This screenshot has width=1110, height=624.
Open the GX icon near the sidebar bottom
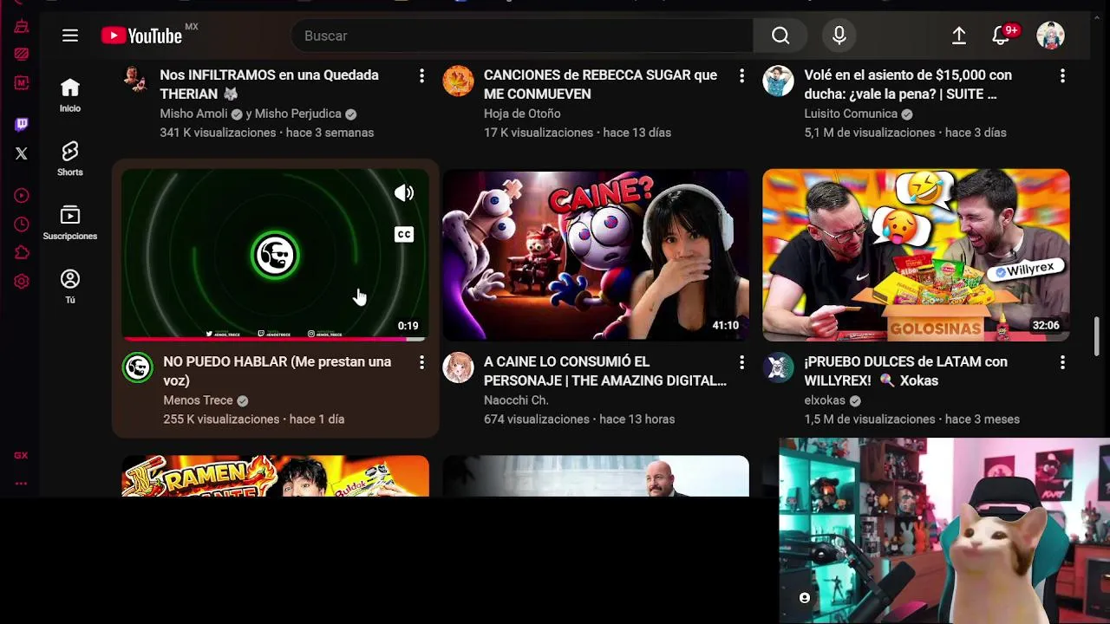(x=21, y=455)
